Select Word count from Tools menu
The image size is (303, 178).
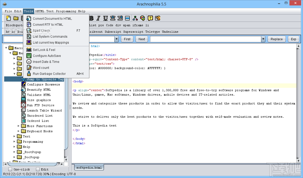tap(41, 68)
